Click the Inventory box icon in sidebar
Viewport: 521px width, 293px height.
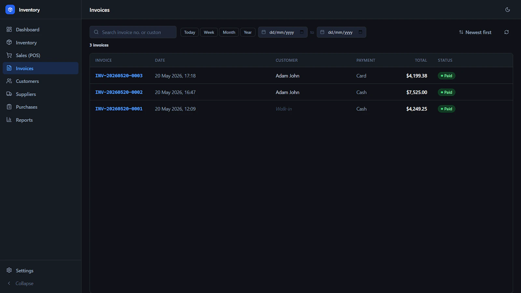(x=9, y=42)
